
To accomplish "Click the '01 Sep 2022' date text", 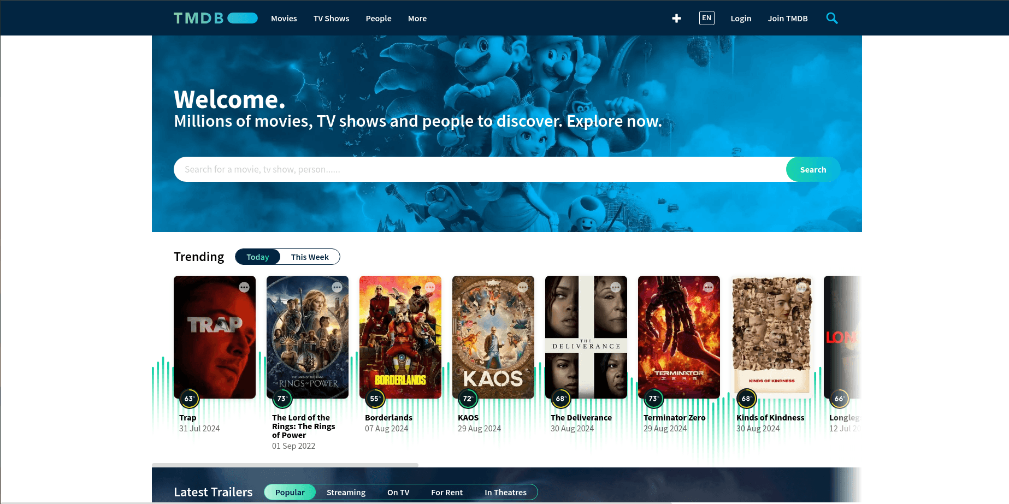I will coord(294,446).
